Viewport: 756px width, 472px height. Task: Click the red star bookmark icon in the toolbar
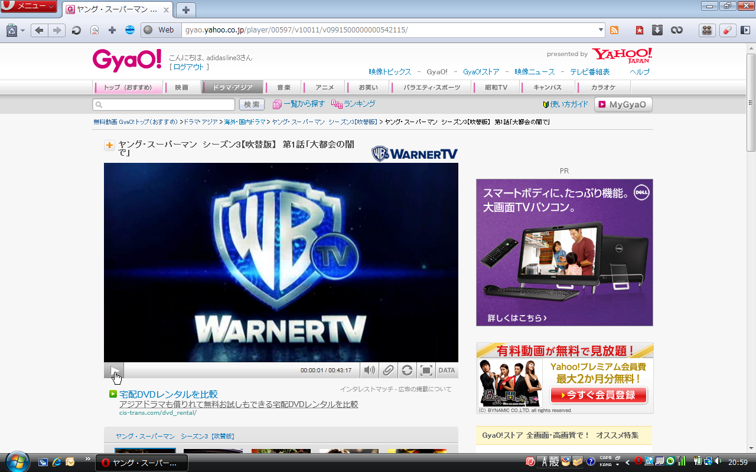click(640, 30)
